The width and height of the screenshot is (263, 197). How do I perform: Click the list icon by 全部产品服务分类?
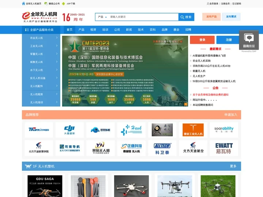[x=27, y=30]
